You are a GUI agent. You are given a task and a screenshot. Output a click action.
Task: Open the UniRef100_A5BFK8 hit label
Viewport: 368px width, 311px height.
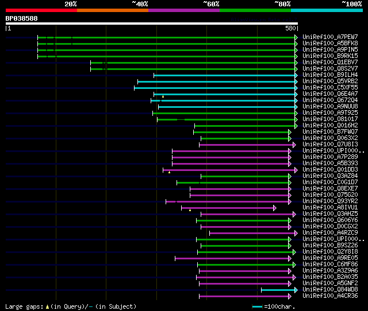pyautogui.click(x=330, y=44)
